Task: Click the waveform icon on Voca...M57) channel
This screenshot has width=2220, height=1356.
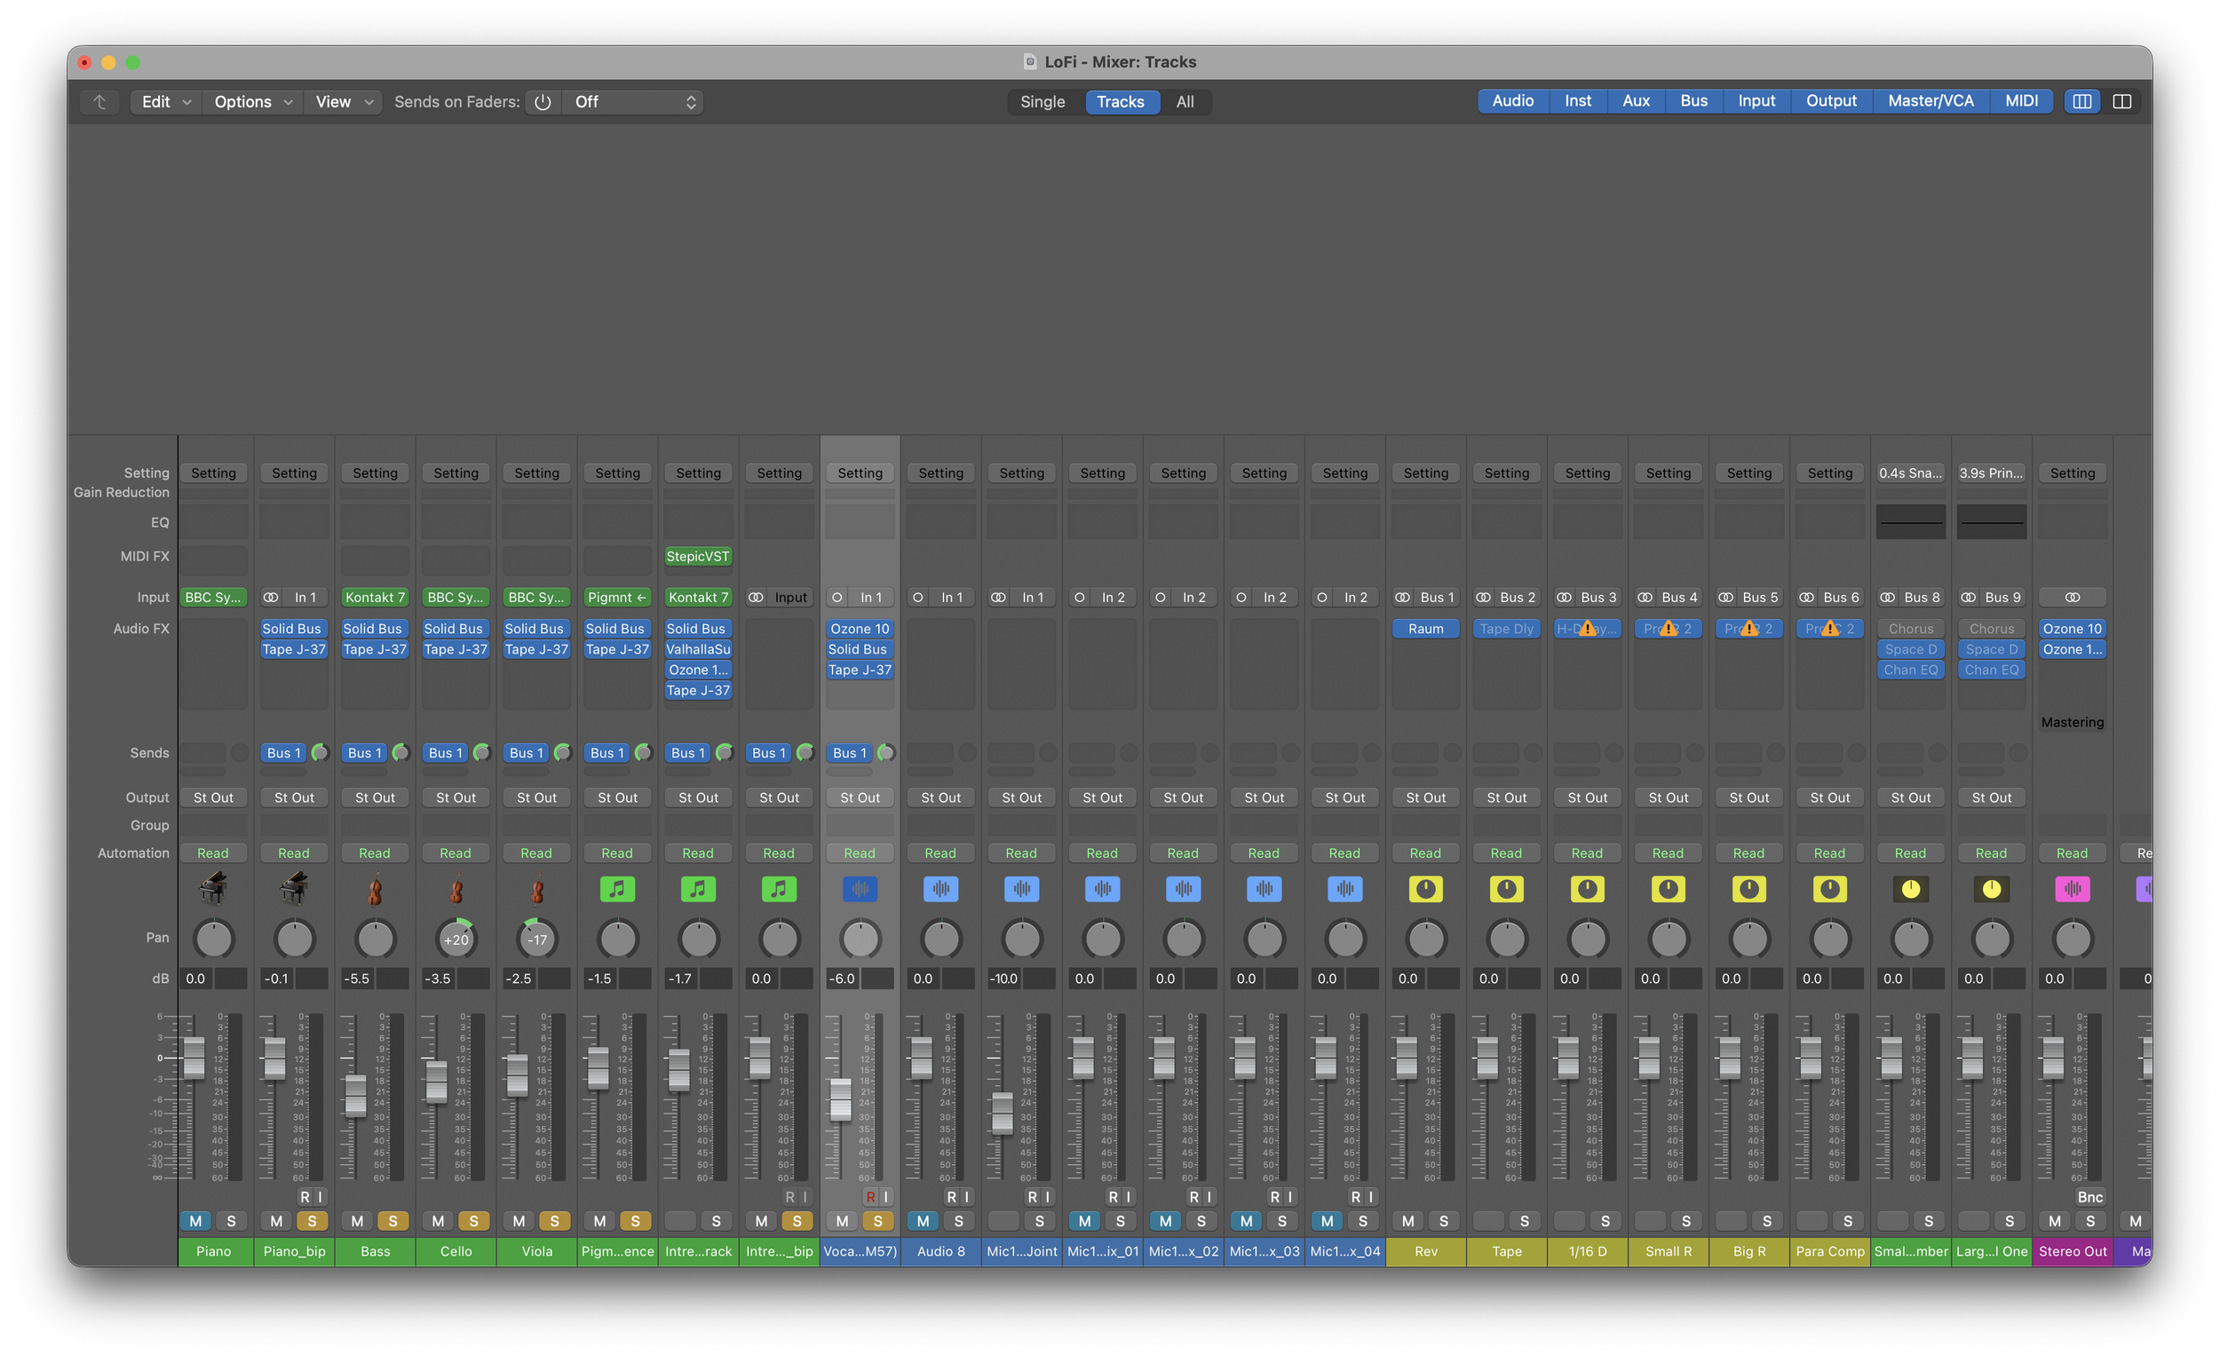Action: click(x=860, y=889)
